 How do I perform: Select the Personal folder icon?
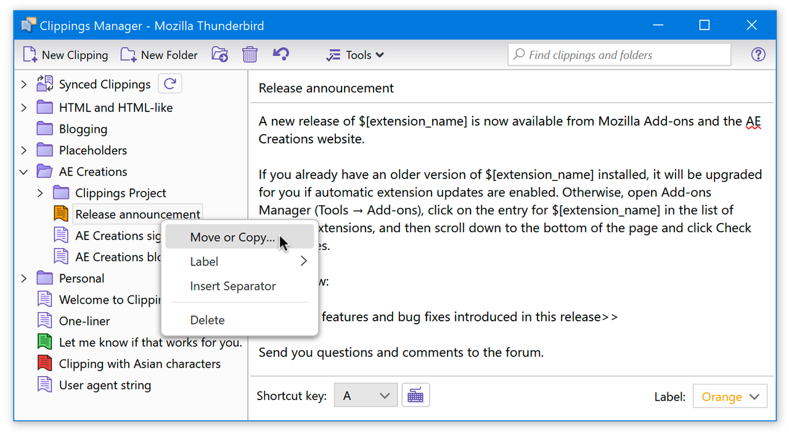(45, 278)
